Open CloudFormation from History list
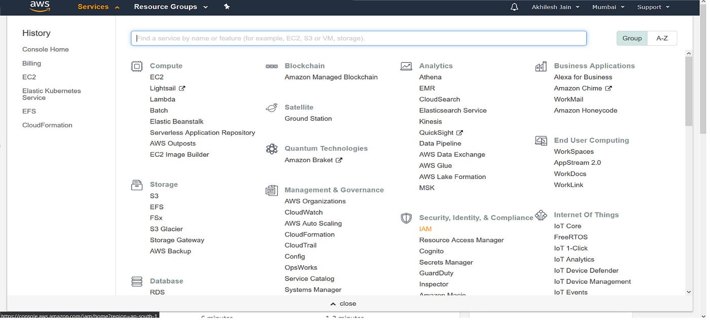This screenshot has height=320, width=710. tap(47, 125)
